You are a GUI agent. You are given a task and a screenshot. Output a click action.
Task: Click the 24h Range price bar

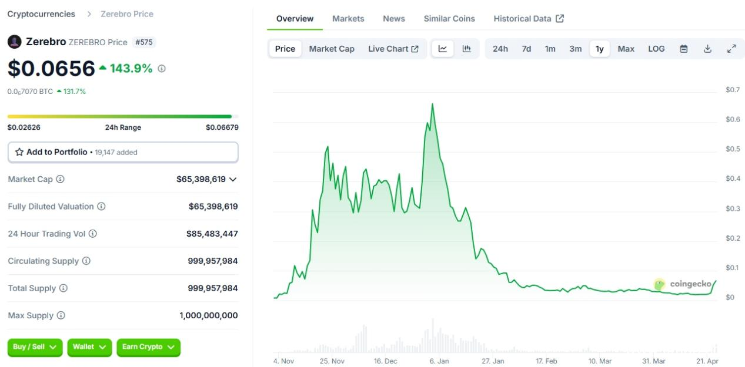(119, 116)
